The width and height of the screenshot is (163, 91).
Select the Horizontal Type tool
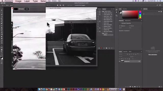[2, 43]
